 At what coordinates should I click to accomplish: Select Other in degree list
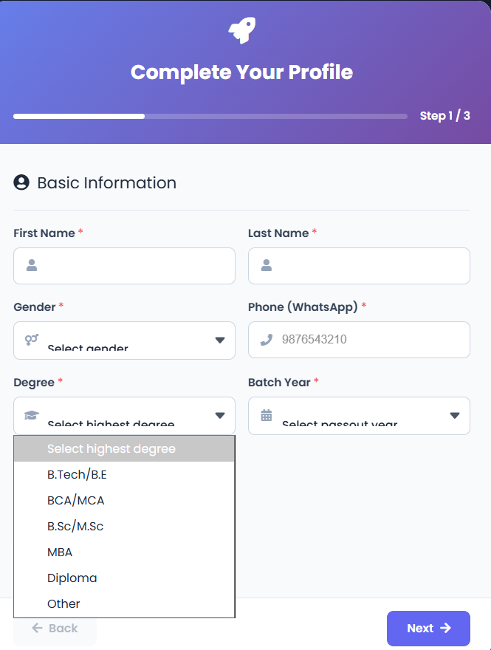pyautogui.click(x=63, y=603)
